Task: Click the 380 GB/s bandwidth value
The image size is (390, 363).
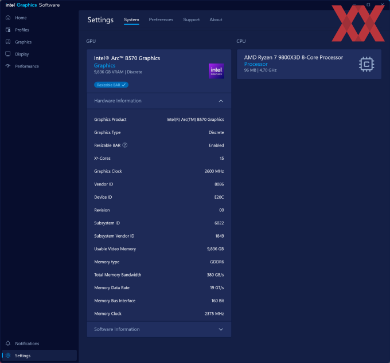Action: point(215,275)
